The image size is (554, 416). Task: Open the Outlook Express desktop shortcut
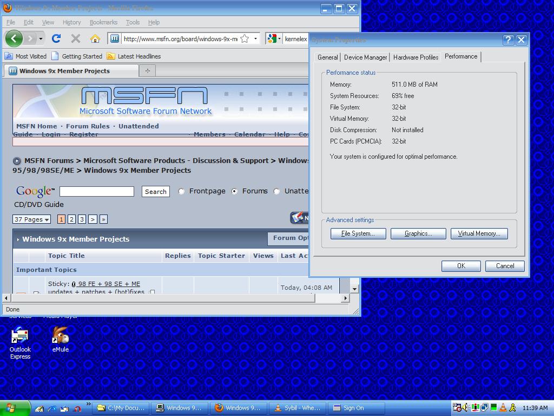pyautogui.click(x=20, y=343)
